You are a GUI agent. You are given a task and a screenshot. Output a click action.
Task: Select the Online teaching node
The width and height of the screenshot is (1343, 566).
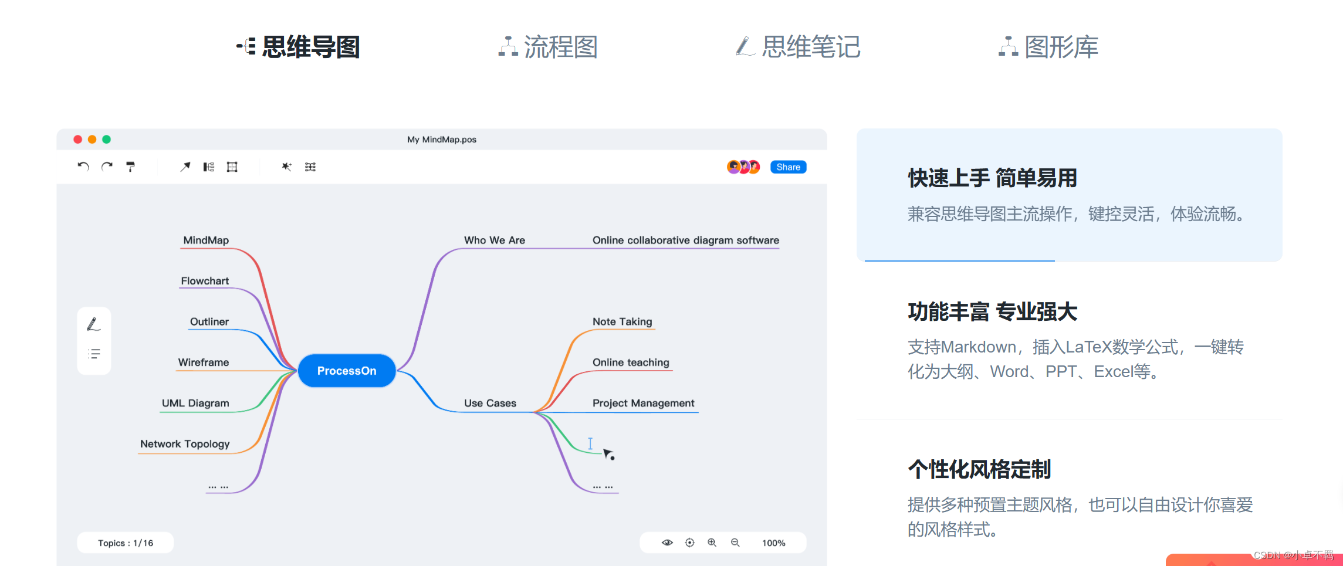631,362
